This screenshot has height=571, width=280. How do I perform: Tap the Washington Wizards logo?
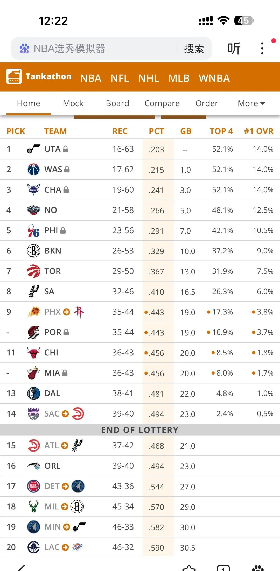click(x=33, y=170)
